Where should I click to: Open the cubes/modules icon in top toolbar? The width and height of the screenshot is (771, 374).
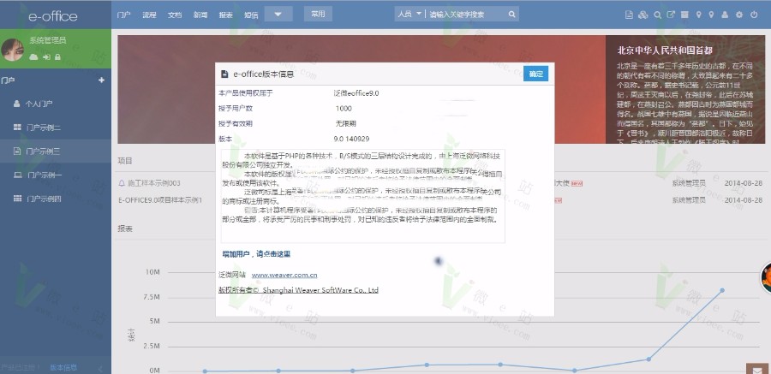pyautogui.click(x=642, y=15)
